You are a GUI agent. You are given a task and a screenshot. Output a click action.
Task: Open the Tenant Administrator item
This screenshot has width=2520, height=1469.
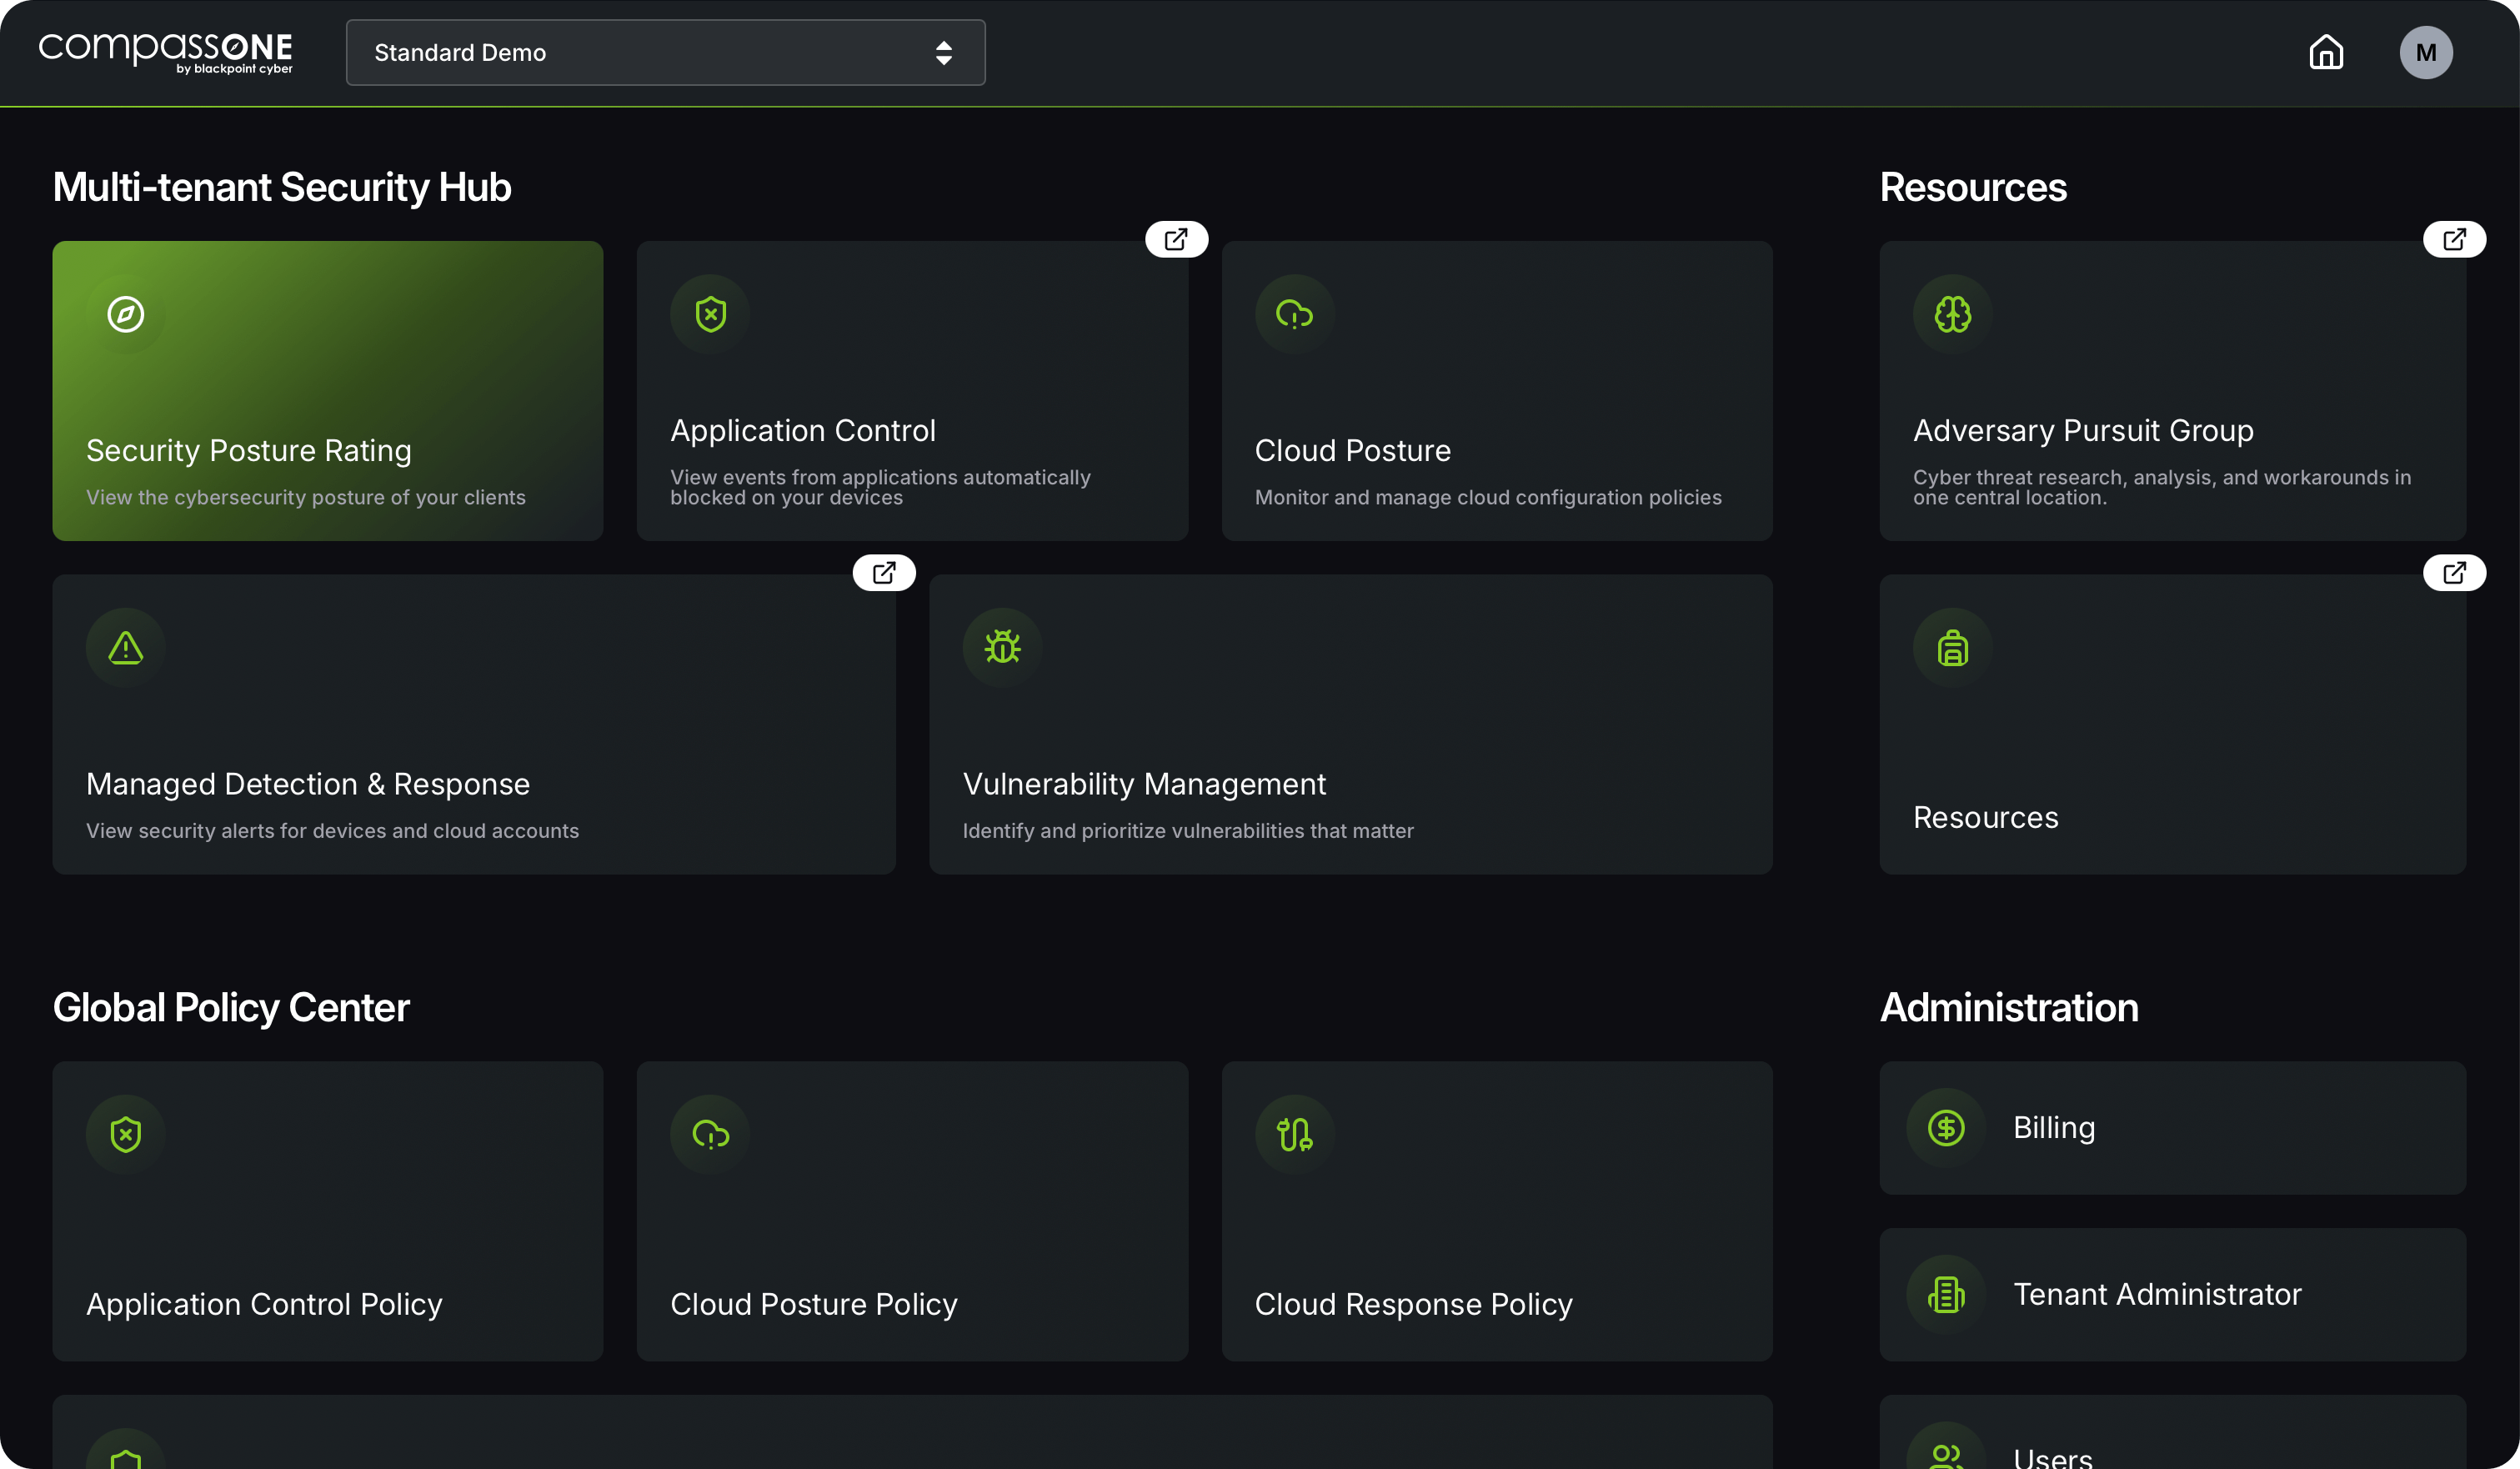click(x=2172, y=1294)
